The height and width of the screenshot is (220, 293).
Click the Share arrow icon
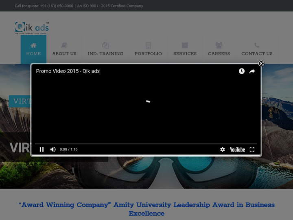(x=252, y=71)
